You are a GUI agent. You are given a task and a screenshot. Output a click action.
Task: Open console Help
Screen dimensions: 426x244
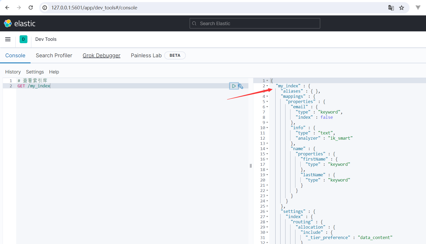(x=54, y=72)
